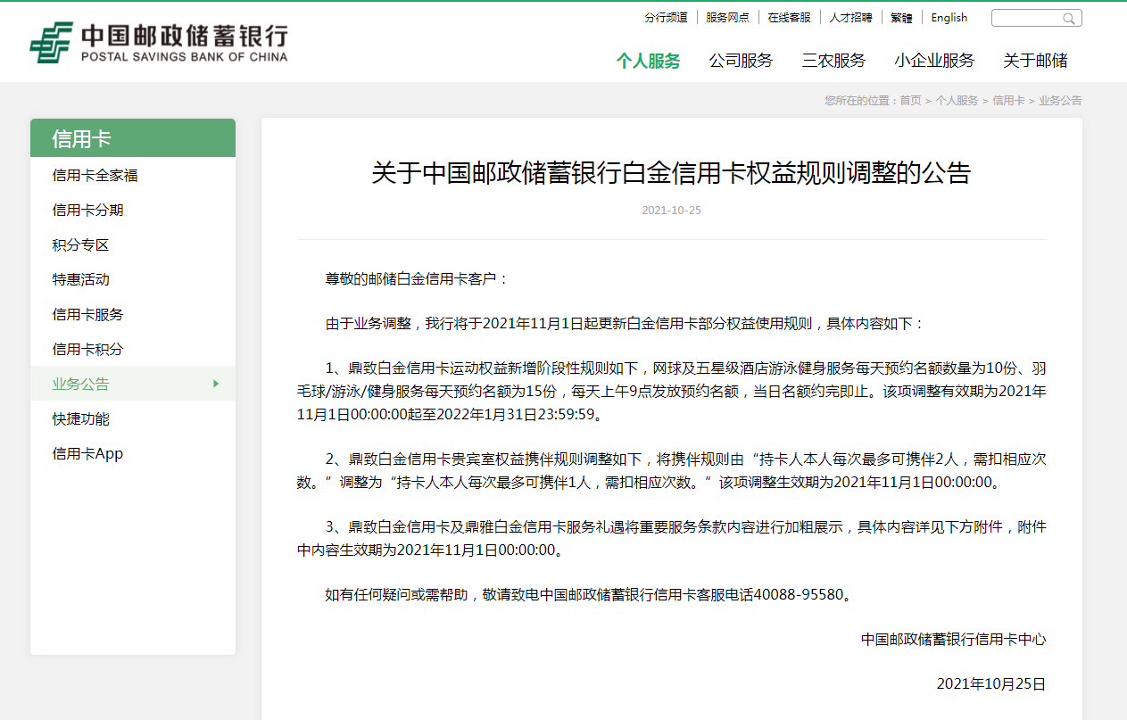
Task: Open the 服务网点 branch locator link
Action: pyautogui.click(x=727, y=18)
